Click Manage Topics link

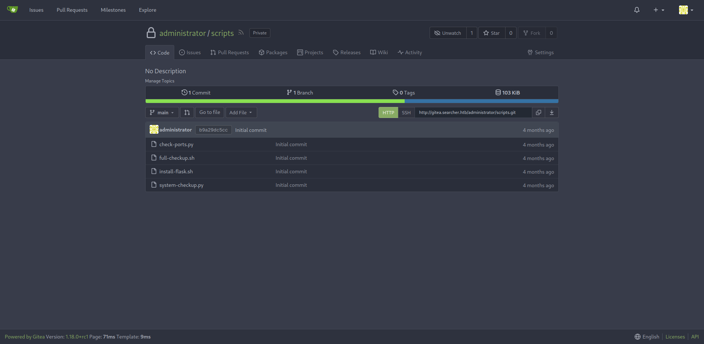click(160, 81)
